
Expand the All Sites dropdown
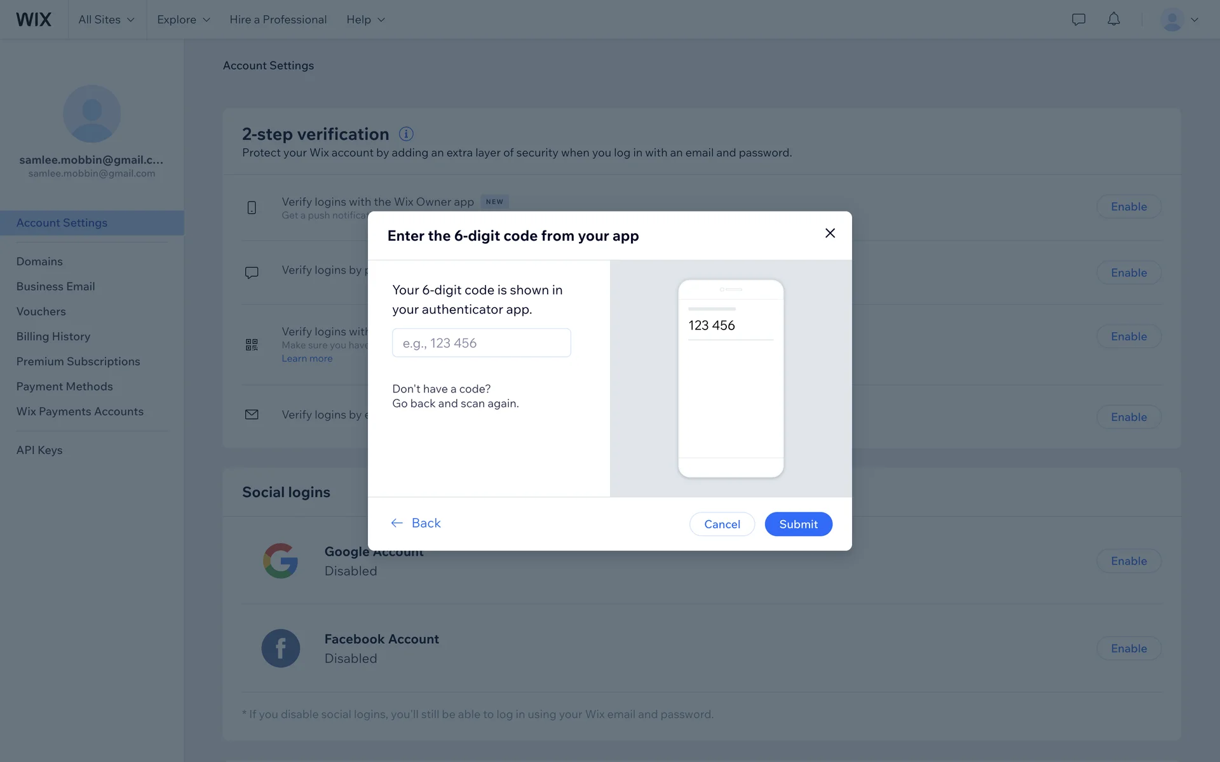[106, 20]
